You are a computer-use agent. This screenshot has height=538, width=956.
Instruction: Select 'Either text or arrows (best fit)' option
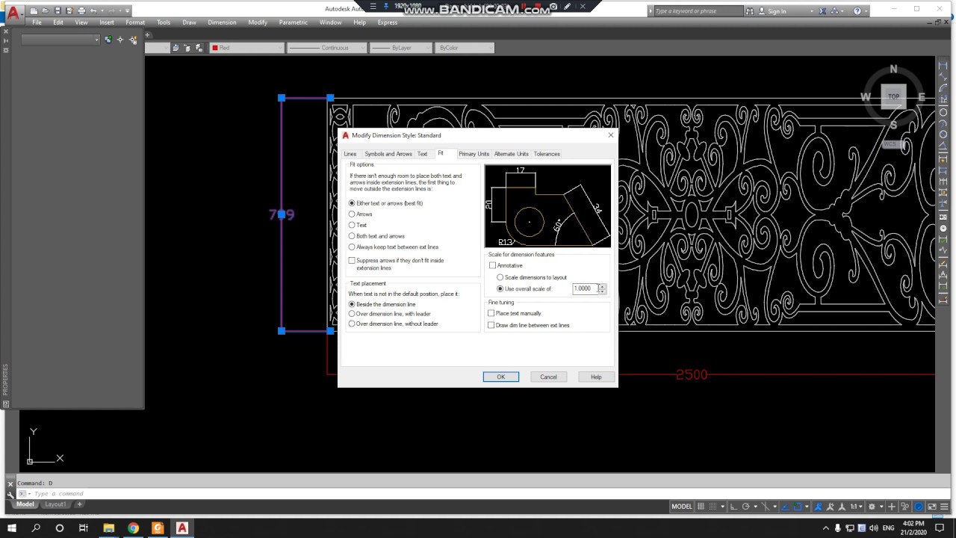(x=386, y=203)
